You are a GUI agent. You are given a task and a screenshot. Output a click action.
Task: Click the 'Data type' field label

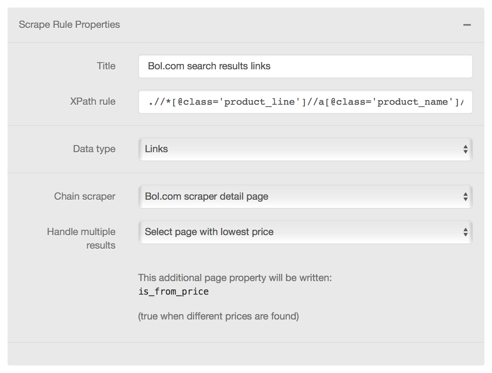[x=94, y=149]
